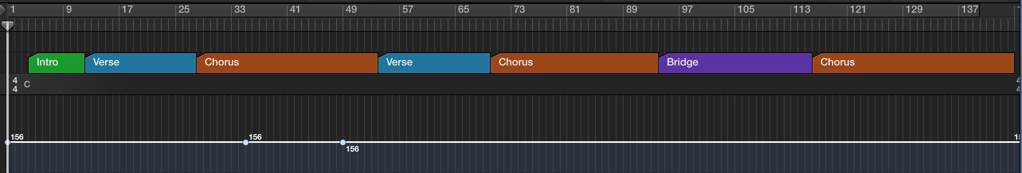This screenshot has width=1022, height=173.
Task: Click bar 25 in the ruler
Action: tap(184, 9)
